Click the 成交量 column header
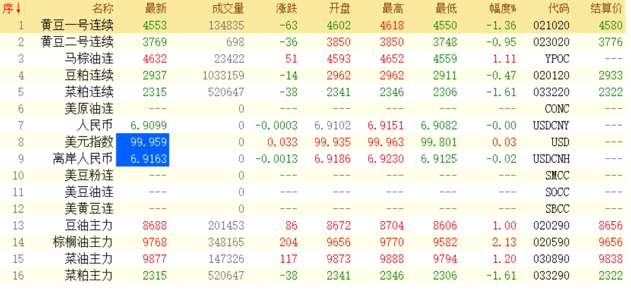 [228, 9]
